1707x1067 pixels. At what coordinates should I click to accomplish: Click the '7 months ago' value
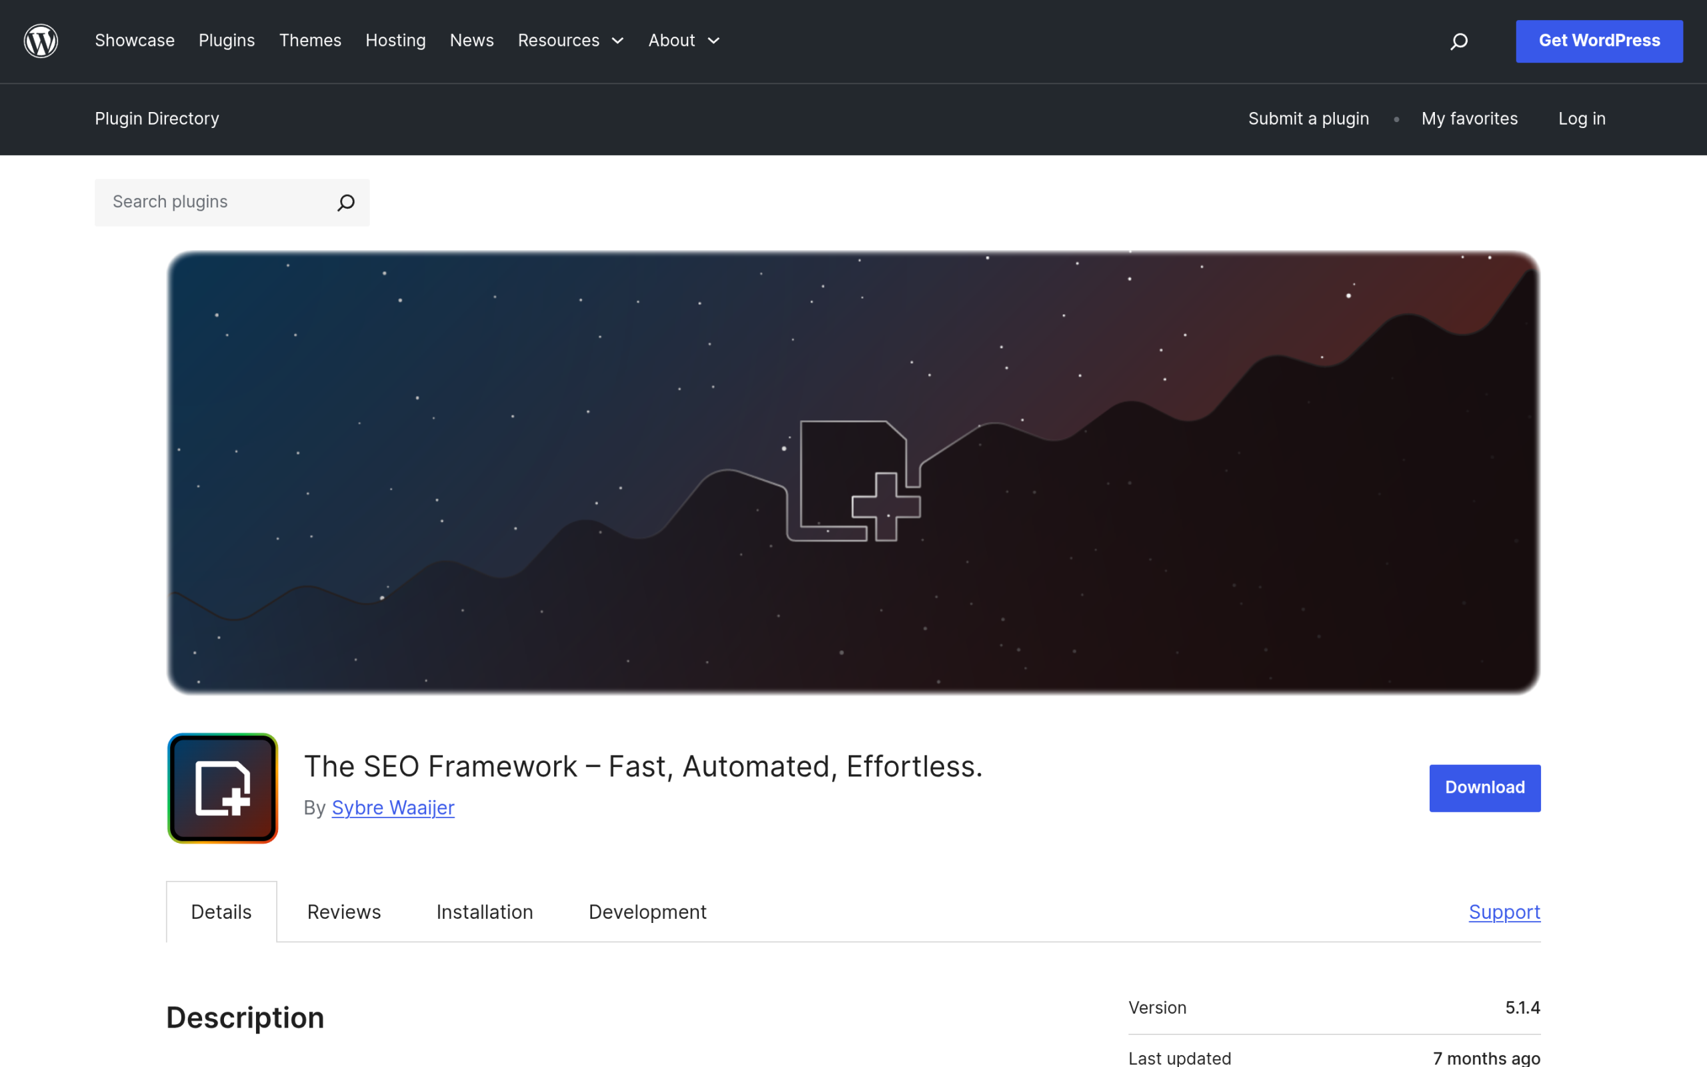1486,1058
